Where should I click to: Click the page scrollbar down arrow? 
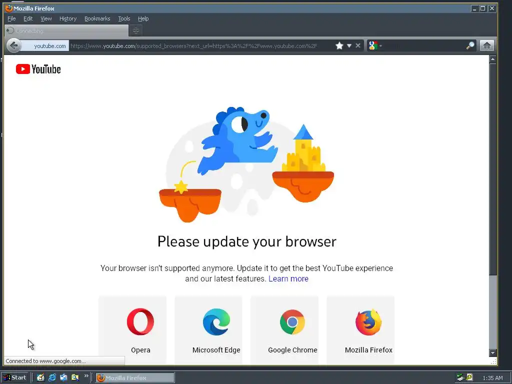point(492,352)
